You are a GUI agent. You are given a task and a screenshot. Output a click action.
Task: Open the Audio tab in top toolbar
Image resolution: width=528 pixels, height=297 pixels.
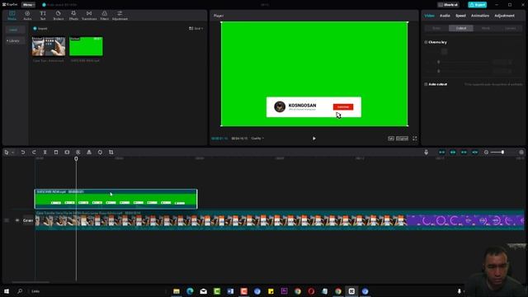coord(27,15)
